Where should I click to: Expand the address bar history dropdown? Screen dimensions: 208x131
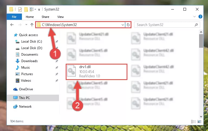tap(123, 25)
